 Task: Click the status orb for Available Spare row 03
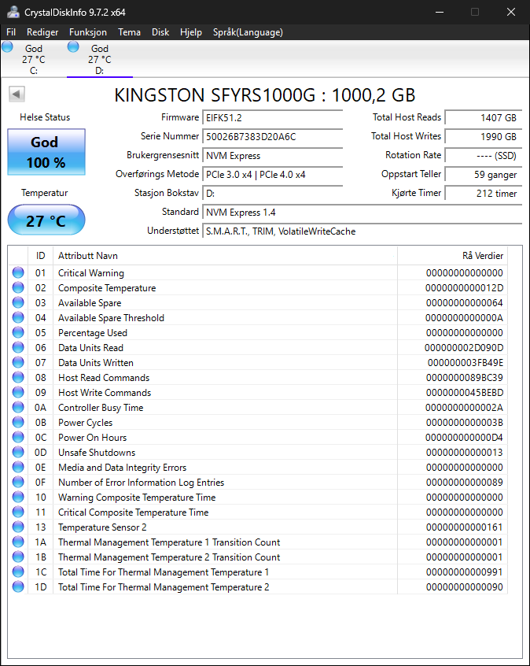tap(18, 302)
